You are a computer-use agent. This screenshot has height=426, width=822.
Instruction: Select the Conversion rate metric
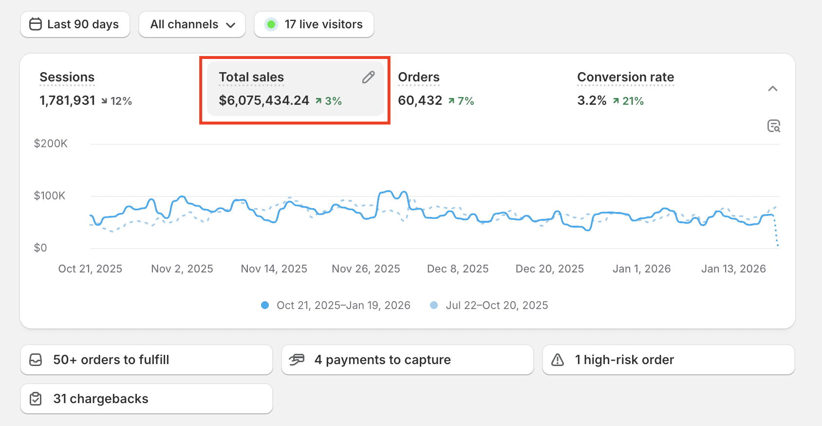tap(625, 77)
